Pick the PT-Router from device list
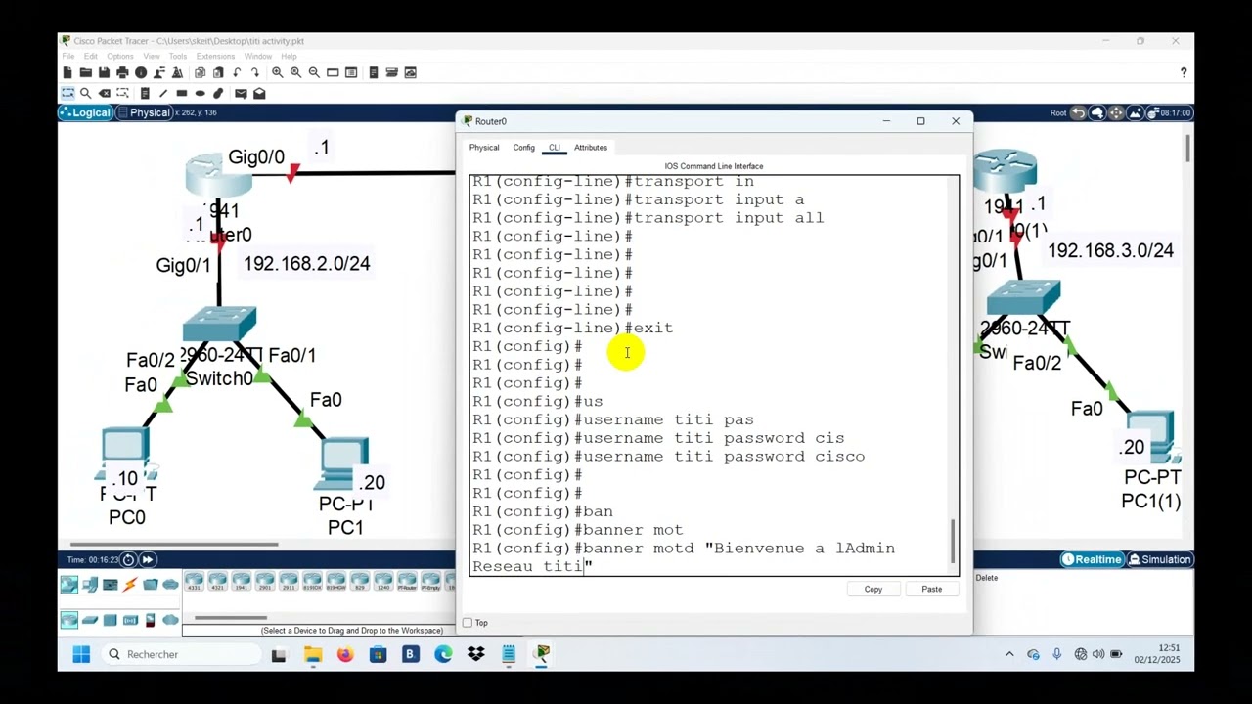 pyautogui.click(x=407, y=582)
